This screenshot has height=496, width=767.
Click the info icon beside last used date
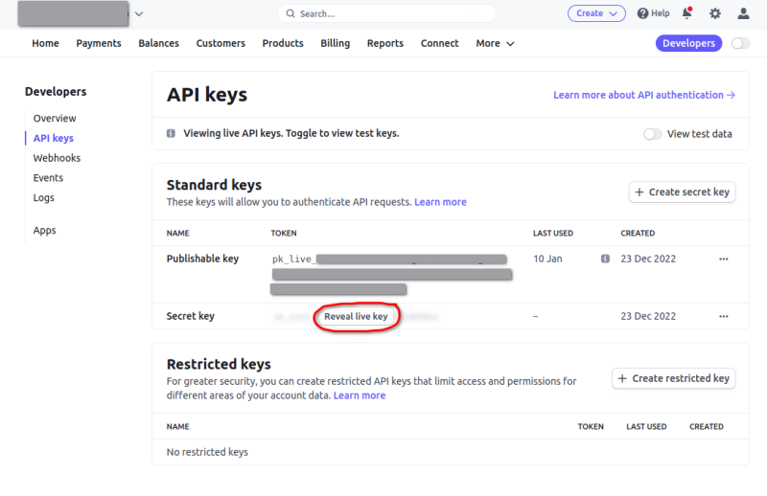[605, 259]
